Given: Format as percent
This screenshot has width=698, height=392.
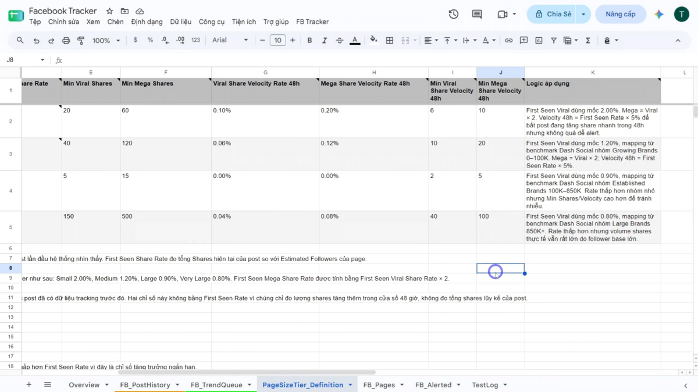Looking at the screenshot, I should [150, 40].
